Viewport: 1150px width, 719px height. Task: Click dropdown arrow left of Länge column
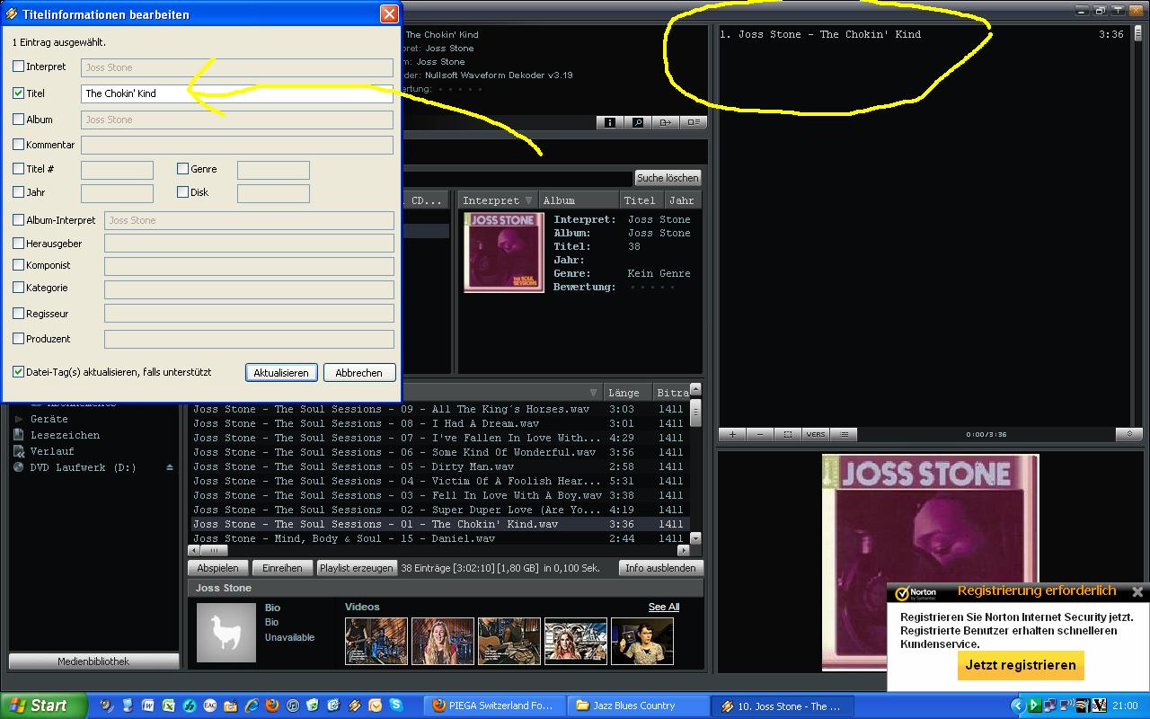pyautogui.click(x=593, y=393)
